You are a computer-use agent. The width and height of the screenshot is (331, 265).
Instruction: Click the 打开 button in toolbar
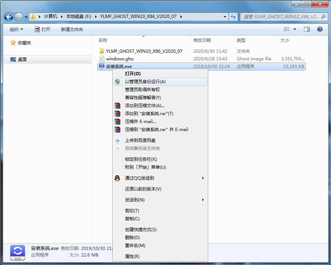pos(42,29)
